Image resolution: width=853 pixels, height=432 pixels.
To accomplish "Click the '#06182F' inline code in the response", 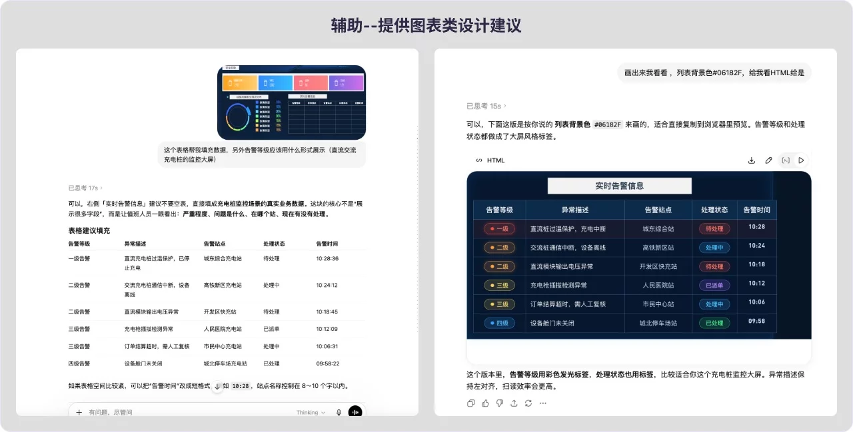I will click(607, 124).
